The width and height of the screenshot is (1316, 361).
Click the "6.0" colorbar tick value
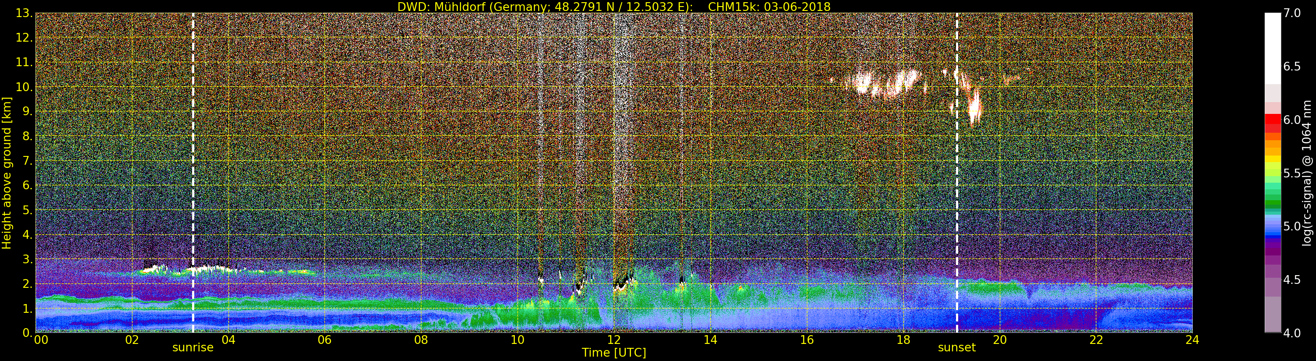[x=1292, y=120]
